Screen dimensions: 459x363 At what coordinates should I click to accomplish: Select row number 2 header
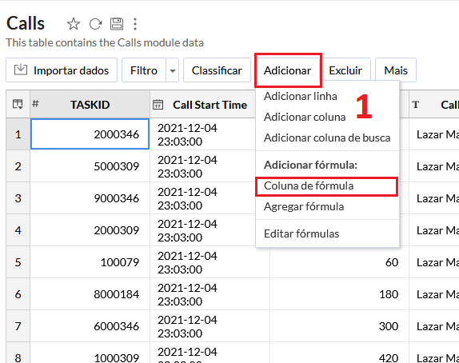coord(18,166)
